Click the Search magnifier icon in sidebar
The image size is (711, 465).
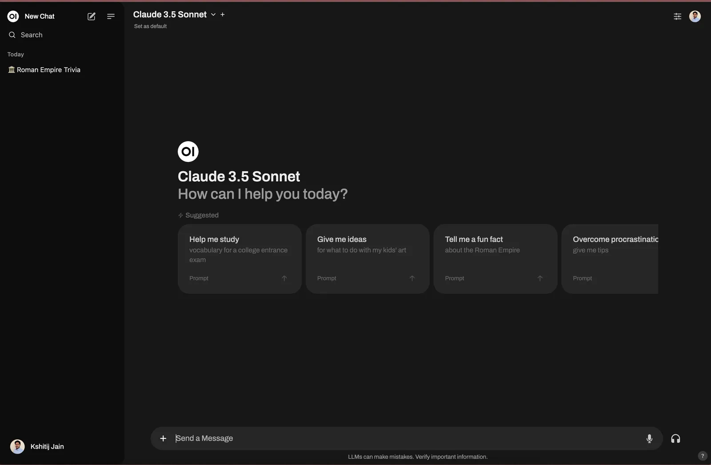pyautogui.click(x=12, y=35)
